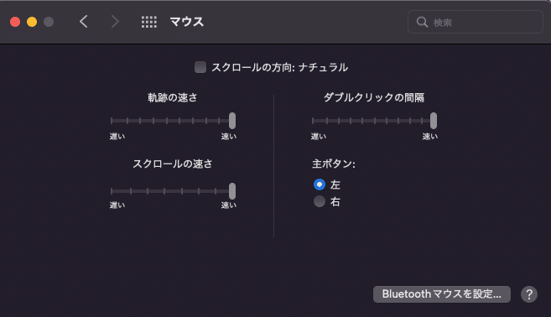551x317 pixels.
Task: Select 左 as the primary button
Action: pyautogui.click(x=319, y=184)
